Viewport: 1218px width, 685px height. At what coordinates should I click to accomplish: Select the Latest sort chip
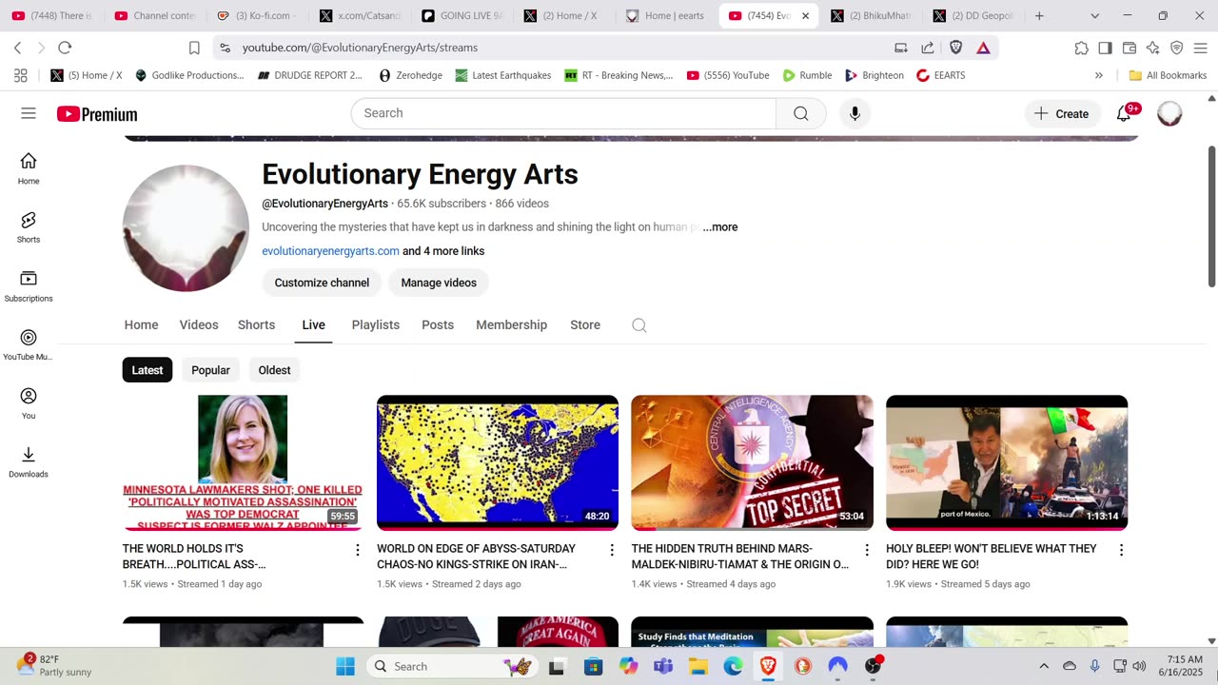[x=147, y=370]
